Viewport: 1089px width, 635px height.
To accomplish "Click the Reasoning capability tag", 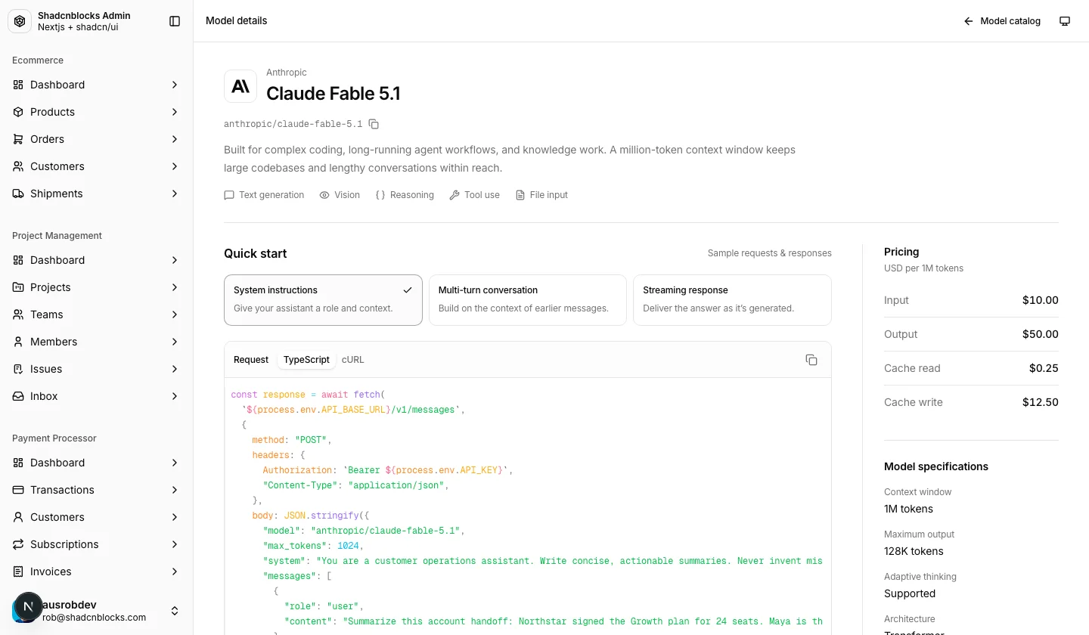I will pyautogui.click(x=405, y=195).
